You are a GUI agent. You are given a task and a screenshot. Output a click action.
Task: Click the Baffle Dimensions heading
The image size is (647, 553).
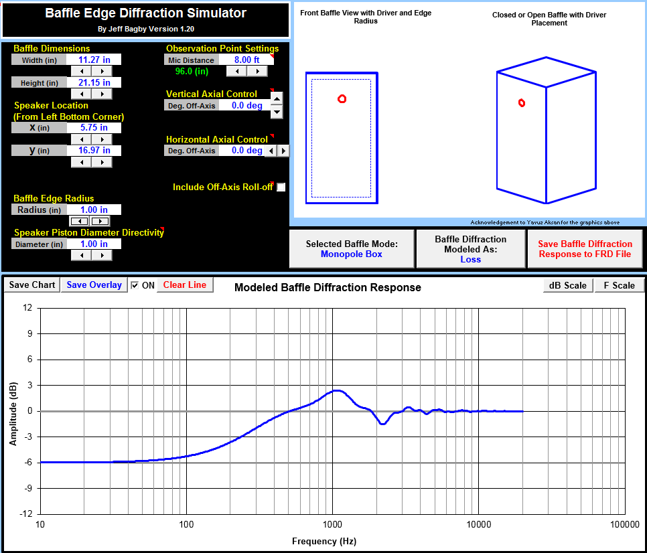point(52,49)
